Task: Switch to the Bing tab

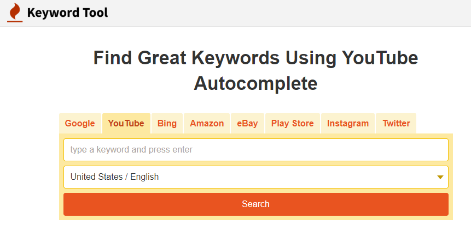Action: point(167,123)
